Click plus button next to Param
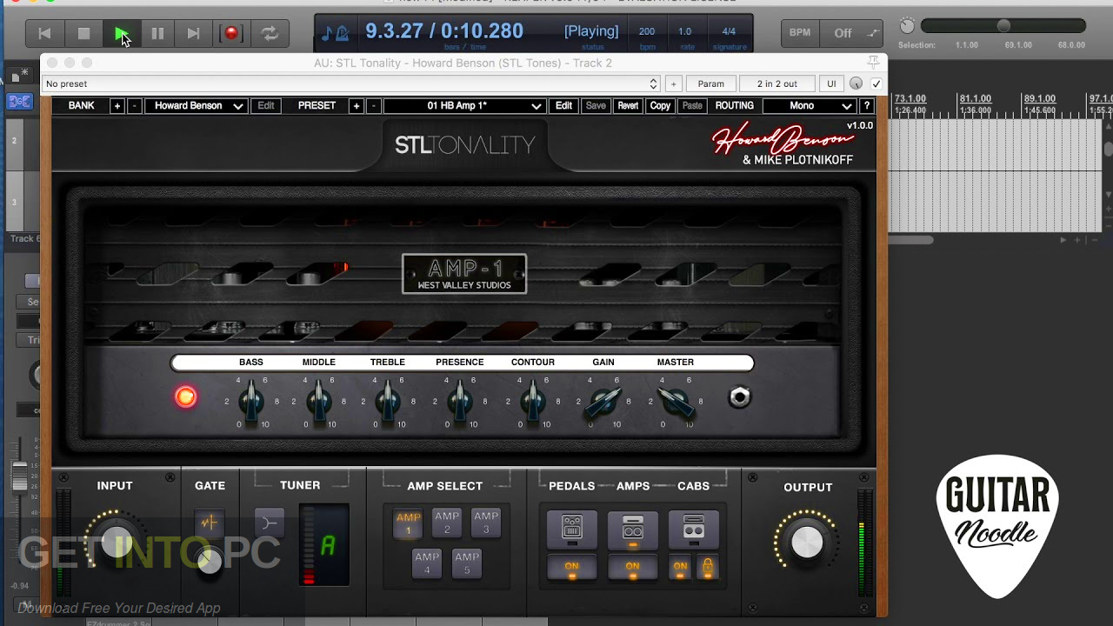Screen dimensions: 1113x626 673,83
